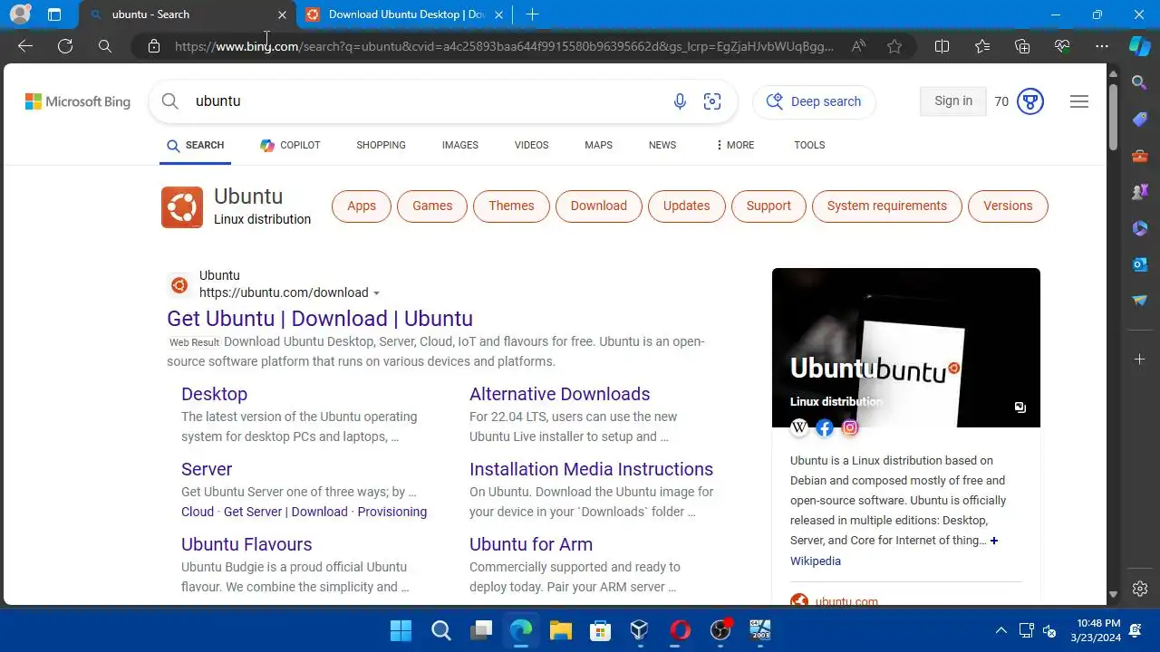
Task: Open sidebar Tools briefcase icon
Action: click(1140, 156)
